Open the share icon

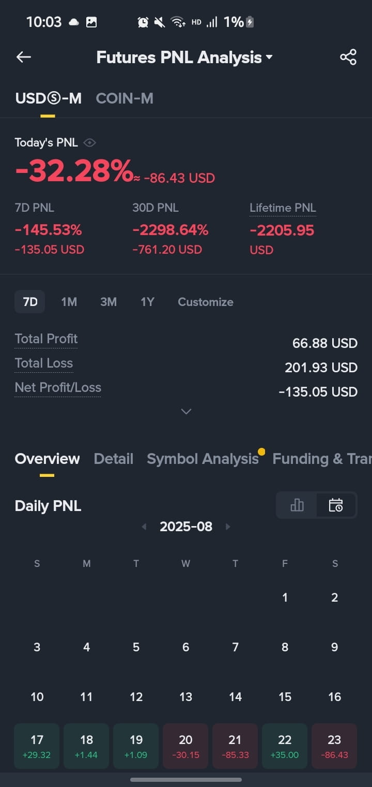point(348,57)
